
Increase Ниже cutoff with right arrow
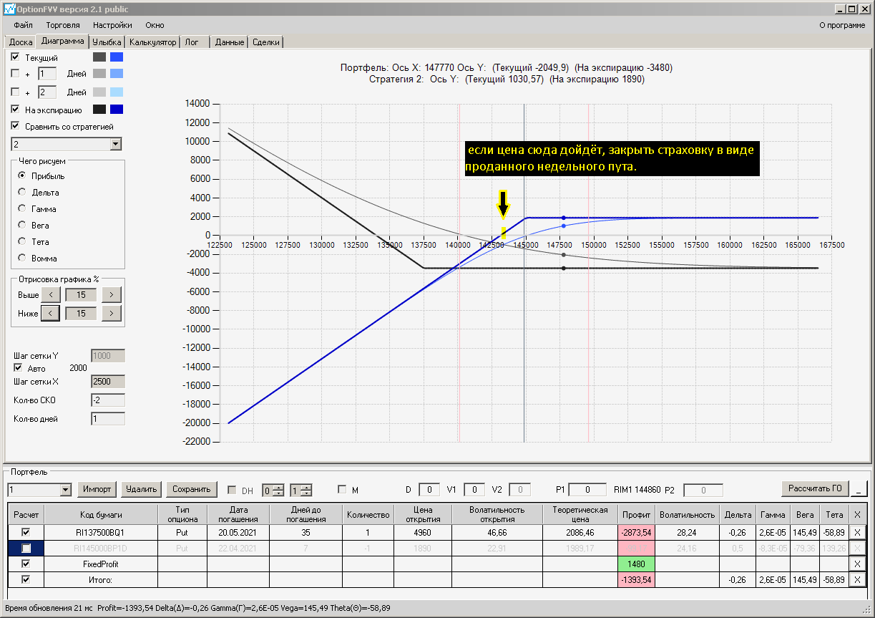pyautogui.click(x=112, y=313)
